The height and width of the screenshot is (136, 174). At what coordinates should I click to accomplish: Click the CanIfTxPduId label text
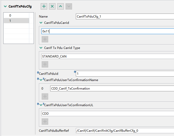pos(48,74)
